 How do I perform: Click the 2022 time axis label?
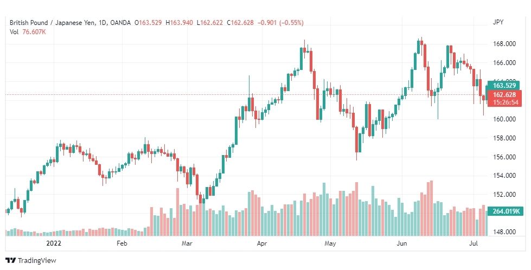coord(54,243)
